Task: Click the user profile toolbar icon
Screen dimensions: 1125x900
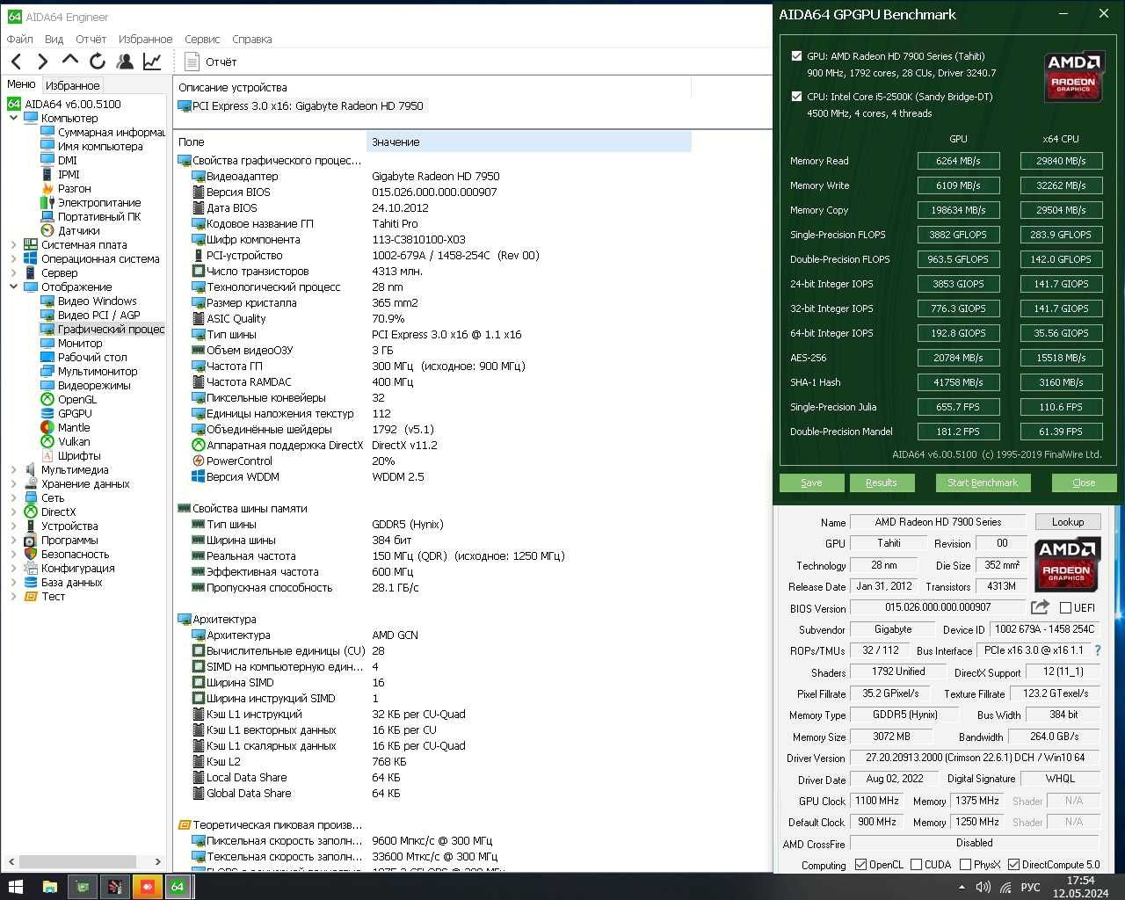Action: tap(125, 61)
